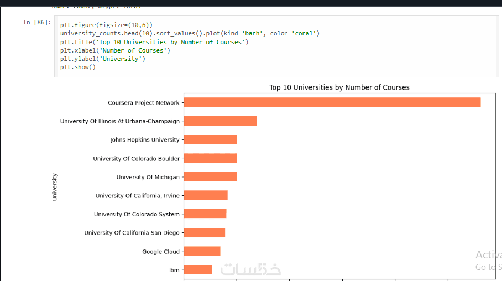This screenshot has height=281, width=502.
Task: Click the University Of Colorado Boulder label
Action: coord(137,159)
